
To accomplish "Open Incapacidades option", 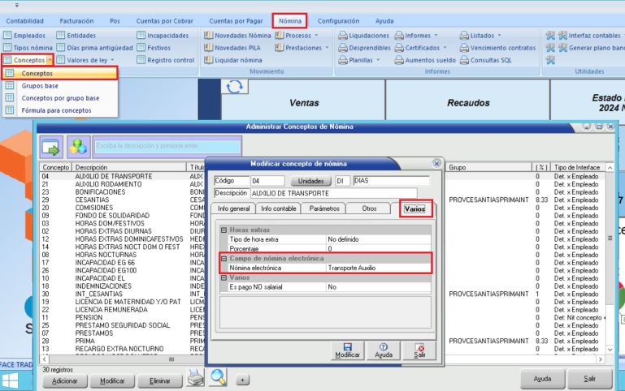I will (x=163, y=36).
